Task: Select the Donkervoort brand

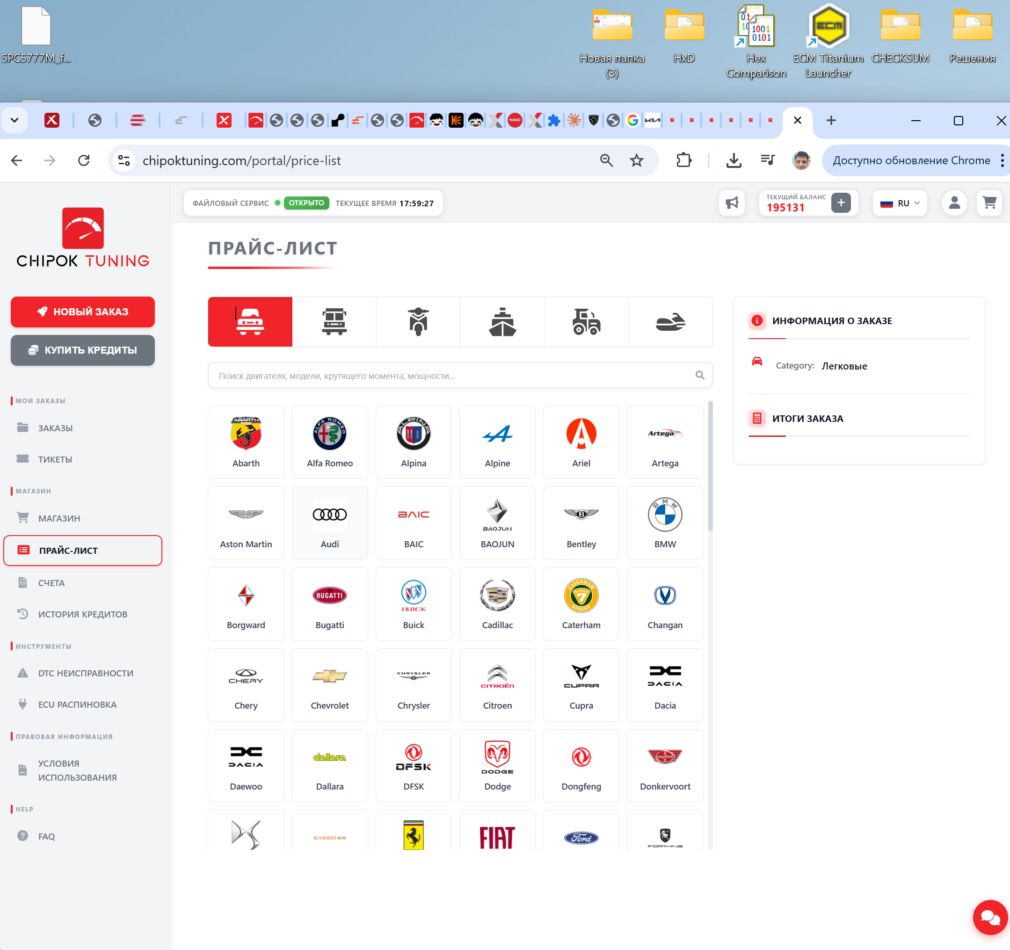Action: (x=665, y=766)
